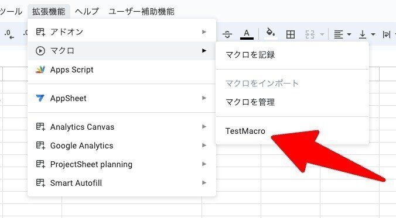The height and width of the screenshot is (218, 396).
Task: Open the ヘルプ menu
Action: tap(87, 11)
